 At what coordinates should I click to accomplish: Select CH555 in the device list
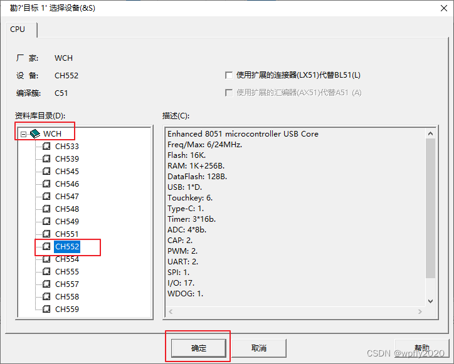click(67, 272)
